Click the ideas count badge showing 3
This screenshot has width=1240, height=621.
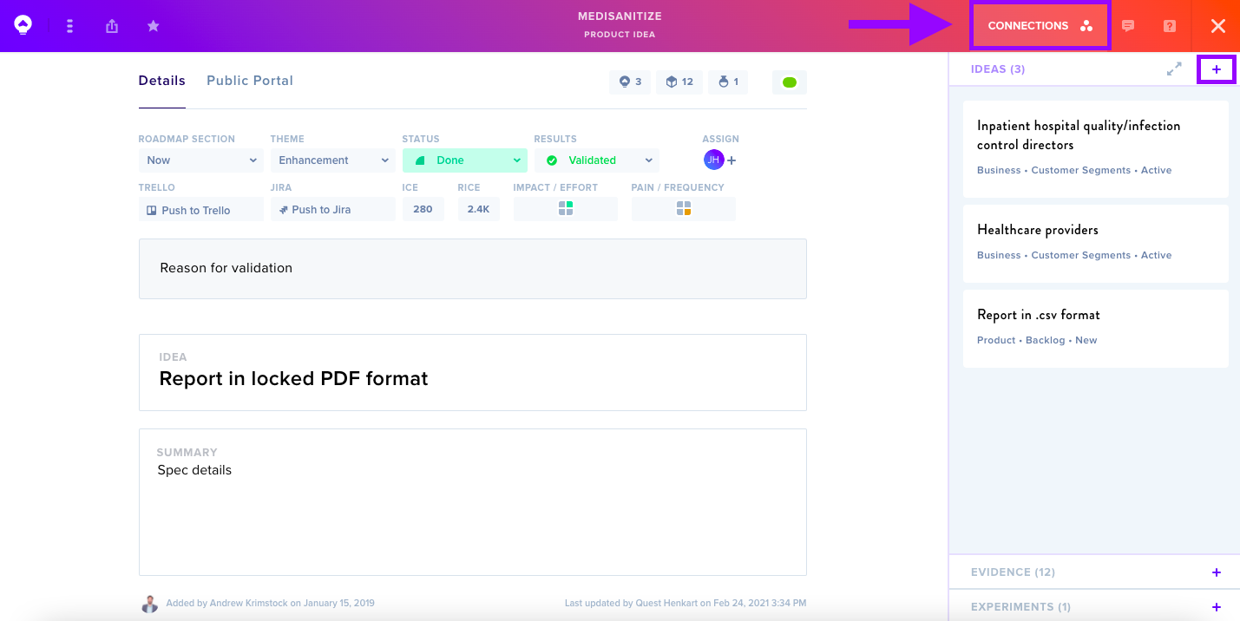[630, 82]
